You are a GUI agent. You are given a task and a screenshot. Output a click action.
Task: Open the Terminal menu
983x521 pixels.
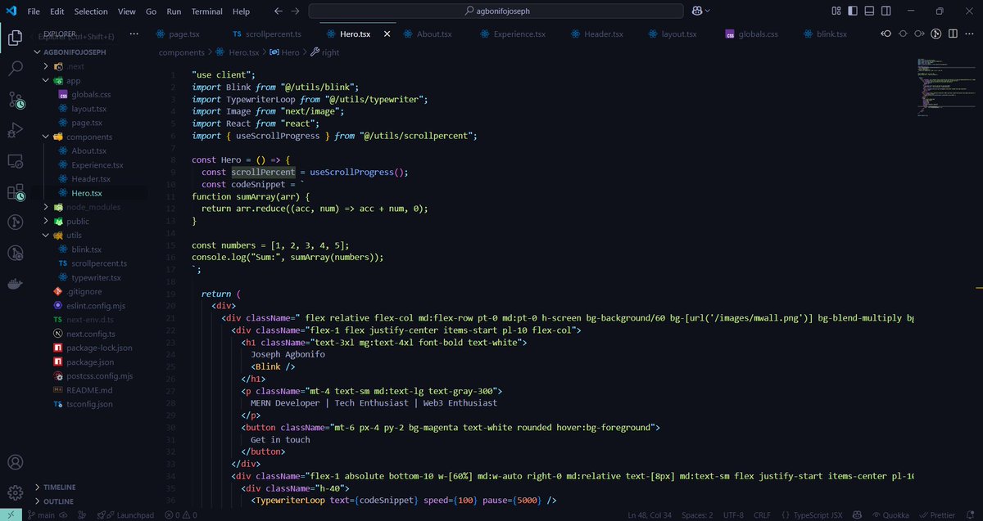(206, 11)
